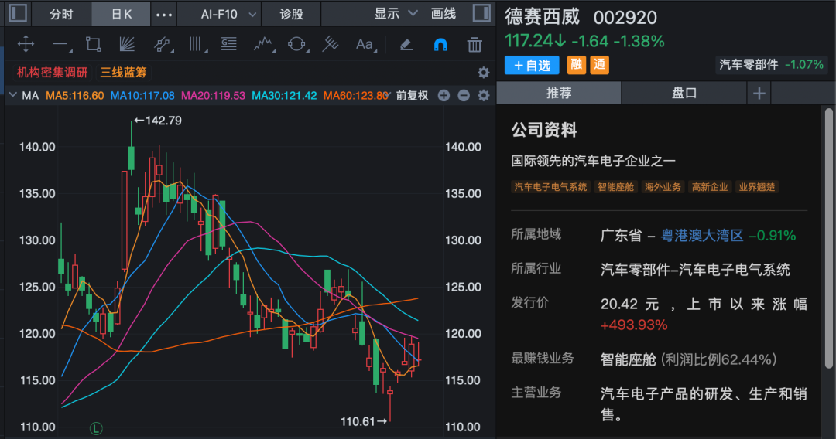The height and width of the screenshot is (439, 836).
Task: Select the horizontal line drawing tool
Action: [x=61, y=45]
